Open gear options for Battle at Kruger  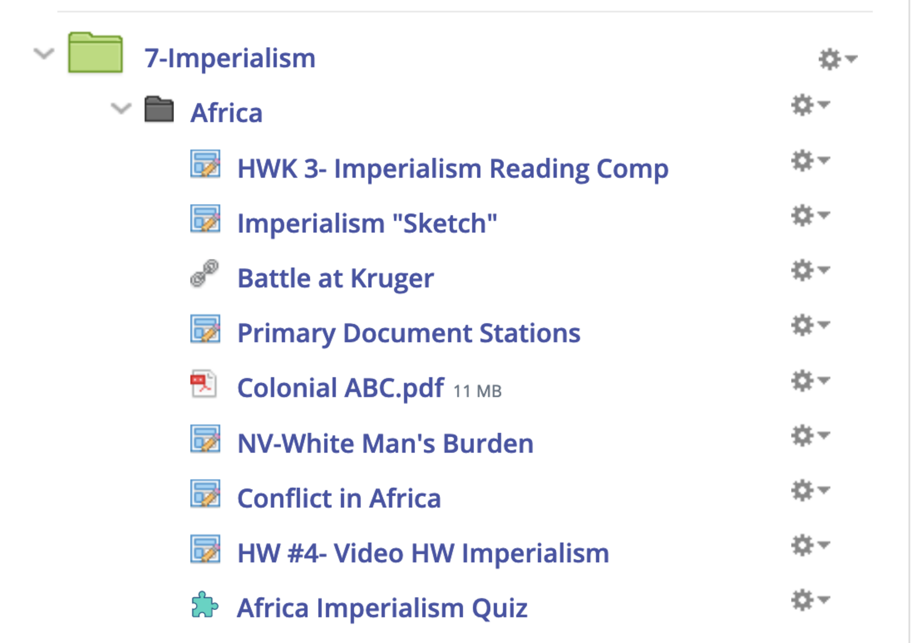tap(810, 271)
